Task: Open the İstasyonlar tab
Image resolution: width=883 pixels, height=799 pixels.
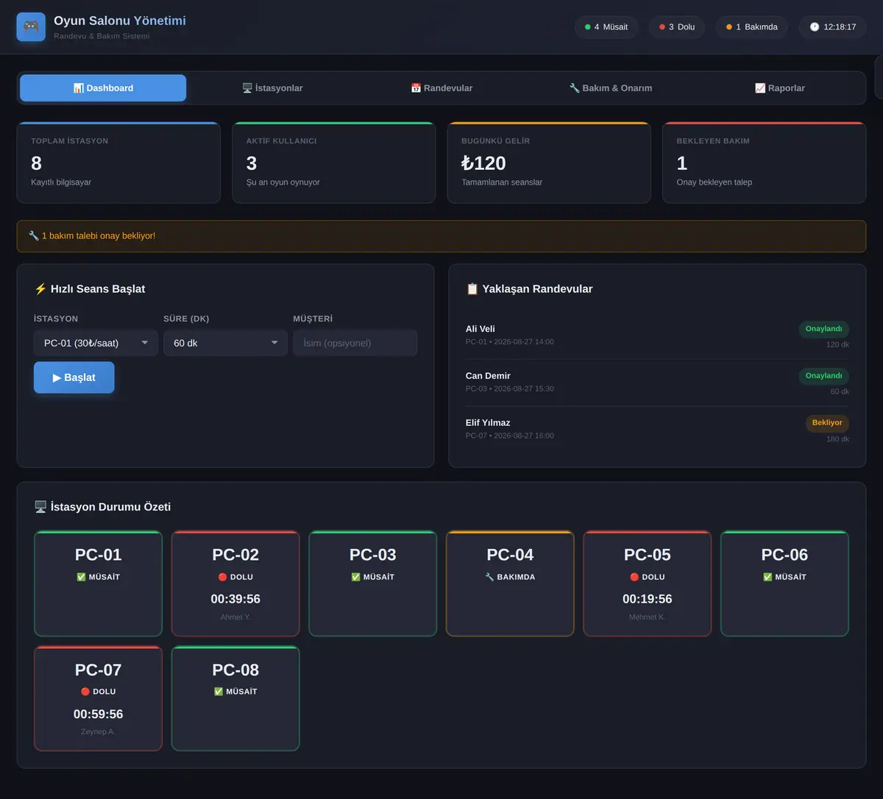Action: [x=272, y=88]
